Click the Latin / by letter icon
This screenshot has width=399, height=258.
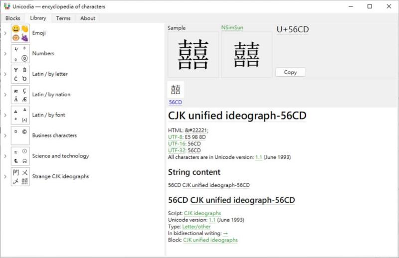coord(20,74)
